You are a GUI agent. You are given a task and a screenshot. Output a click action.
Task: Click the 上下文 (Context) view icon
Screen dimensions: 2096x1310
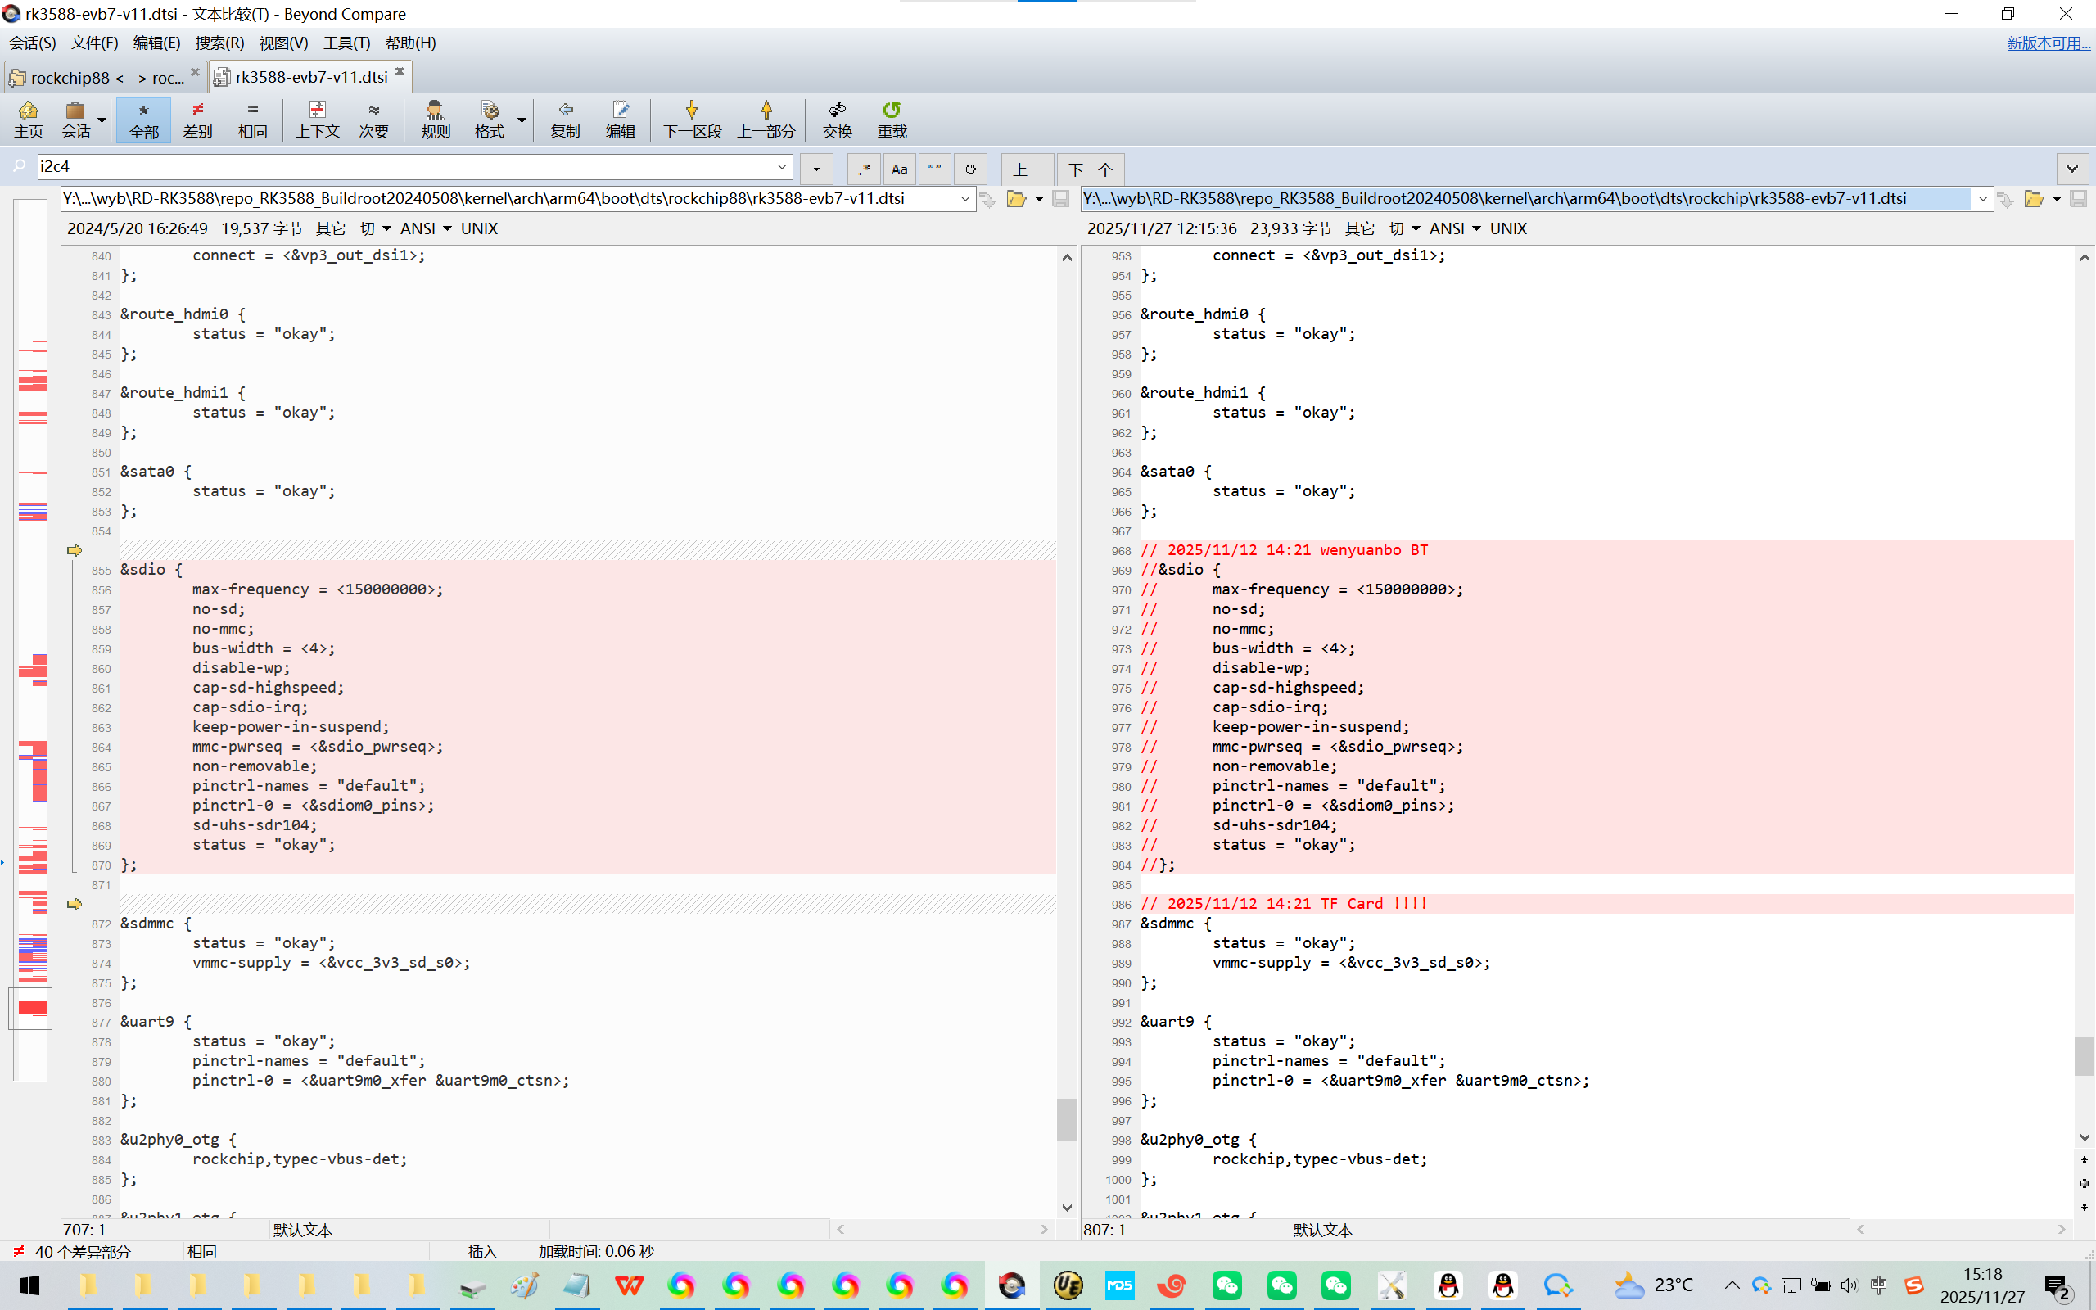pyautogui.click(x=317, y=119)
